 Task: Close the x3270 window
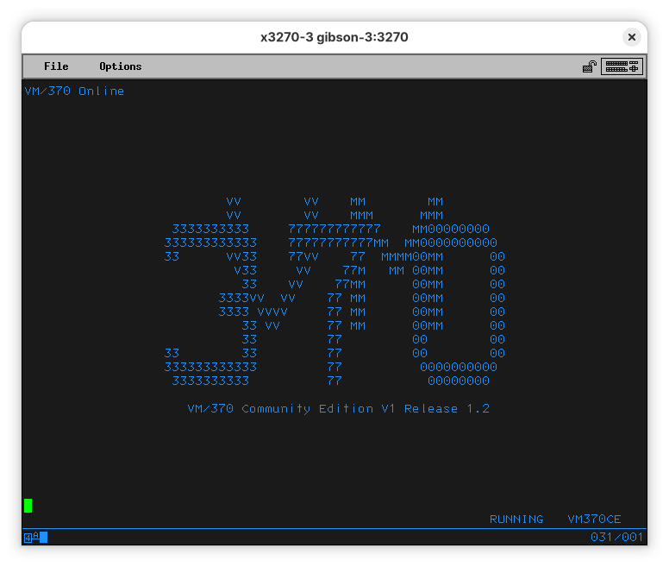[632, 37]
